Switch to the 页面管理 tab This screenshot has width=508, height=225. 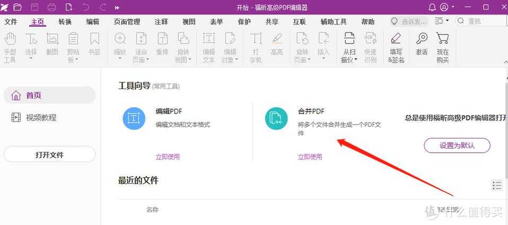[x=127, y=22]
